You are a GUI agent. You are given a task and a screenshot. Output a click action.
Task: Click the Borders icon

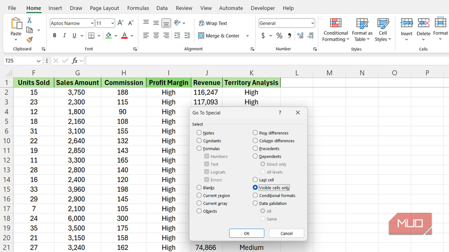91,36
